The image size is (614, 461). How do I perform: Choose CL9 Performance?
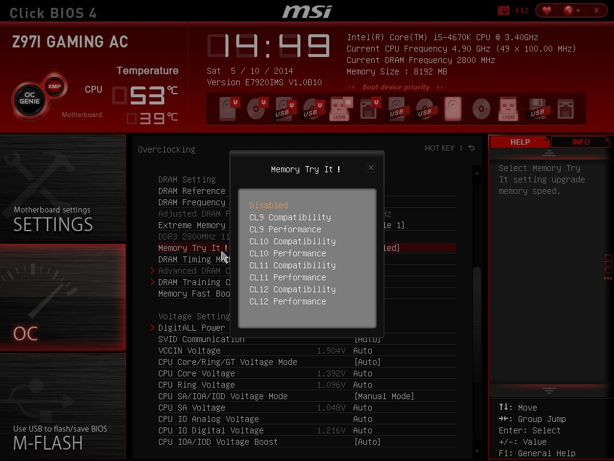tap(285, 229)
